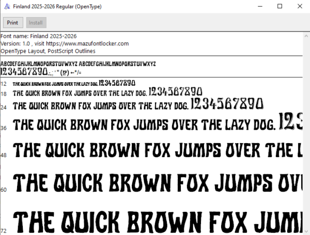This screenshot has height=235, width=310.
Task: Click the Print button
Action: [x=13, y=23]
